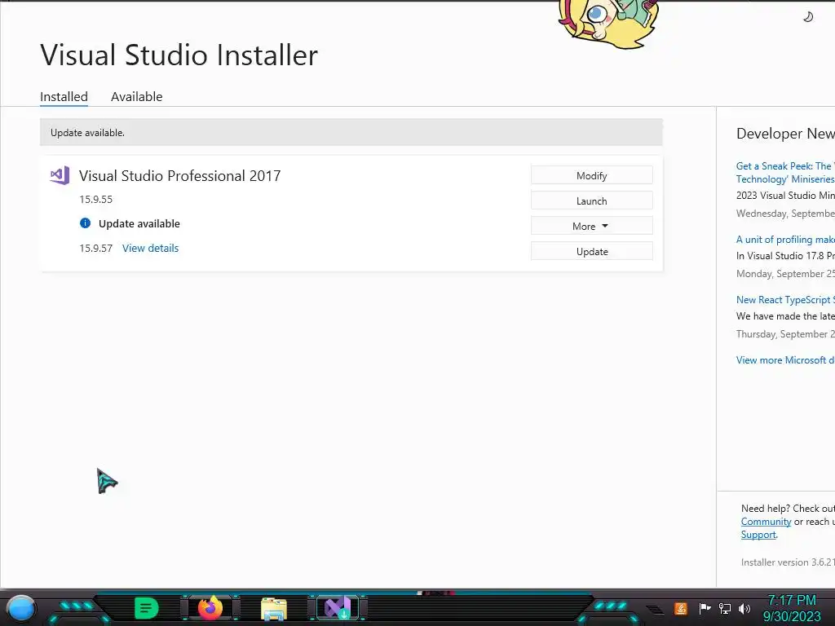Click the Installer version 3.6 text
The height and width of the screenshot is (626, 835).
pyautogui.click(x=789, y=562)
